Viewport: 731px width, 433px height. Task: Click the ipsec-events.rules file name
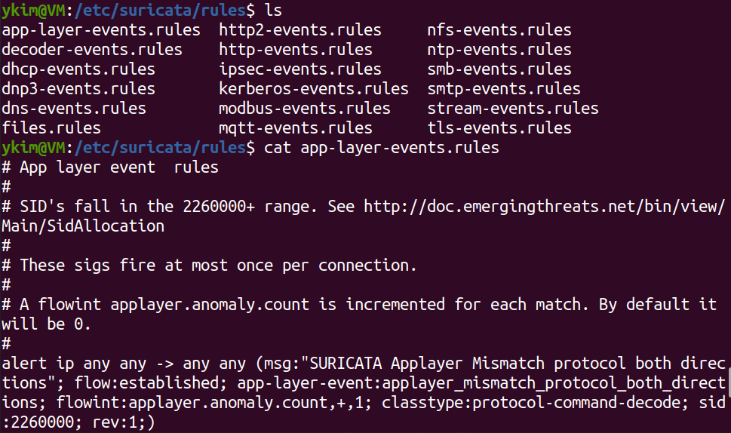tap(300, 69)
